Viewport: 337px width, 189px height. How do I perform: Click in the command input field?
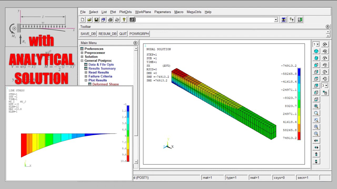[204, 20]
